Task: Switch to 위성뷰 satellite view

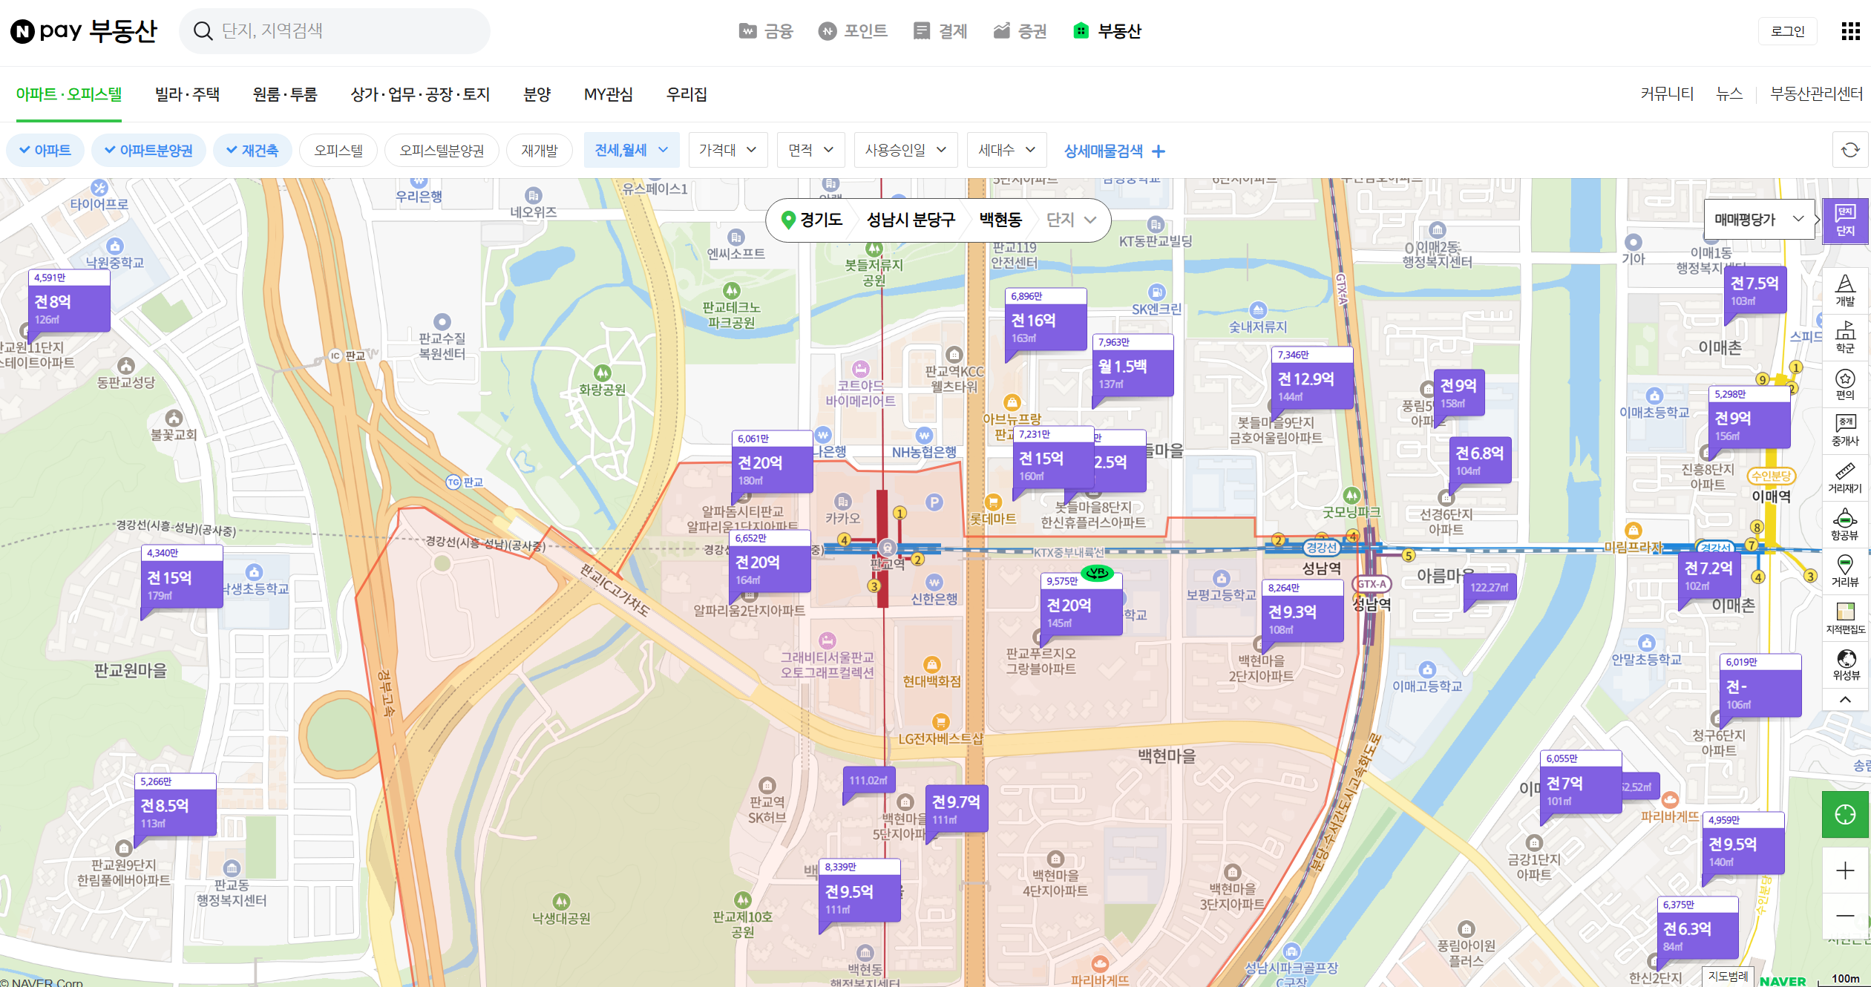Action: click(x=1845, y=665)
